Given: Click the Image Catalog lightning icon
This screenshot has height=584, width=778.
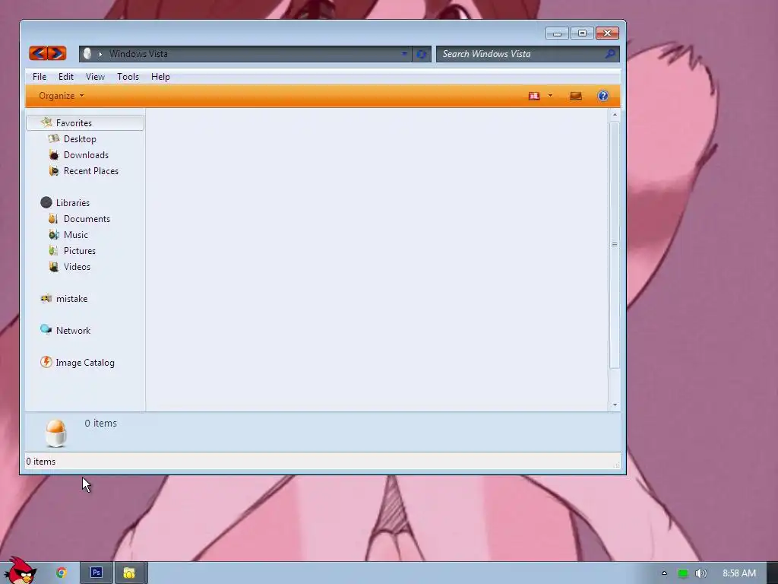Looking at the screenshot, I should pos(46,362).
